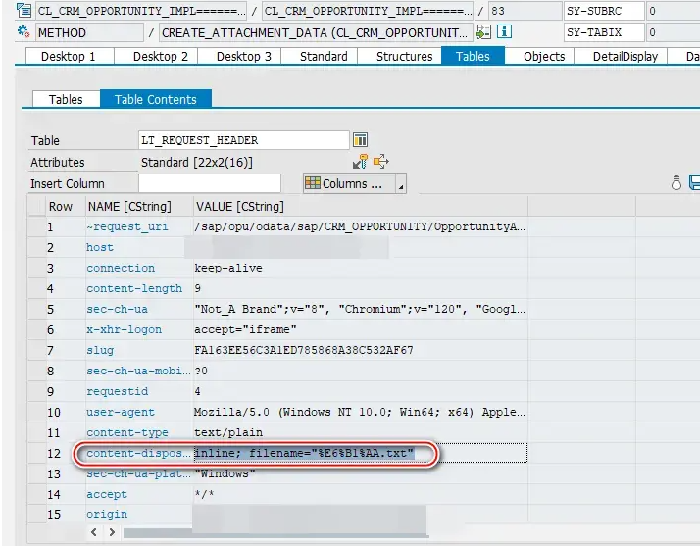Click the horizontal scrollbar right arrow
The image size is (700, 546).
pyautogui.click(x=110, y=532)
